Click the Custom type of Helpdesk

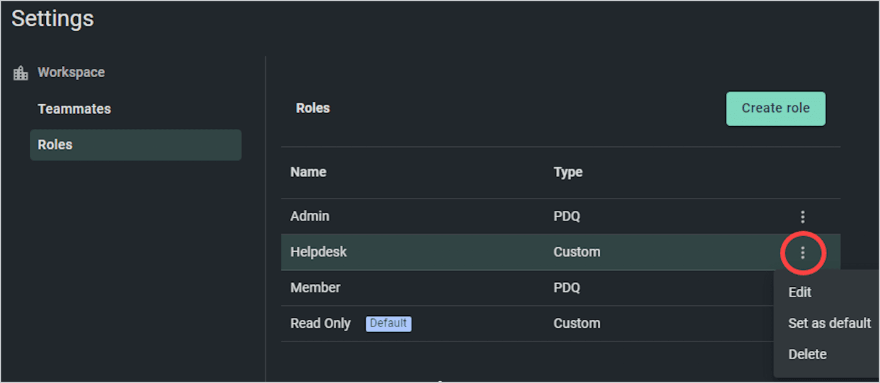click(576, 252)
